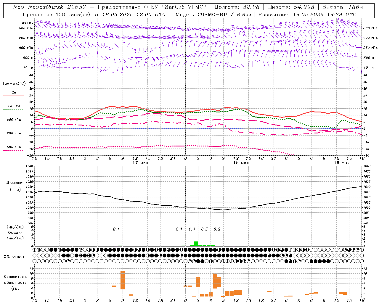Viewport: 379px width, 303px height.
Task: Click forecast start time 16.05.2025 12:00 UTC
Action: 134,14
